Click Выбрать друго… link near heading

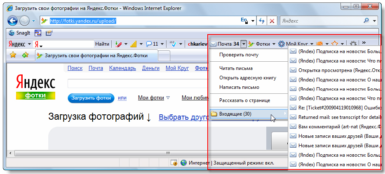click(184, 117)
